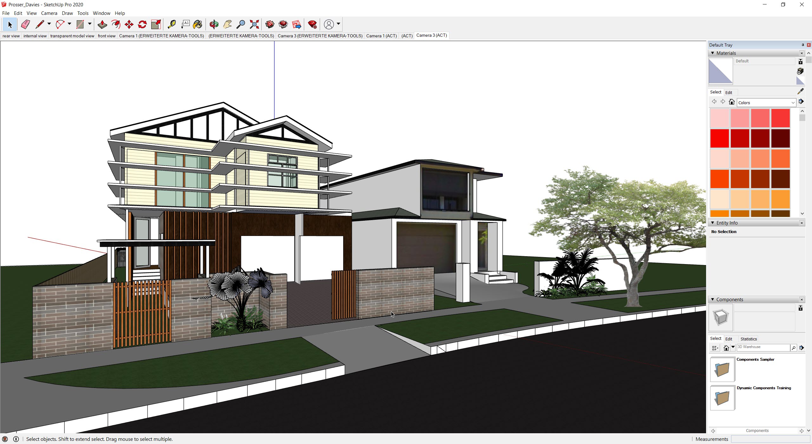Select the arrow Select tool
The width and height of the screenshot is (812, 444).
pos(10,24)
